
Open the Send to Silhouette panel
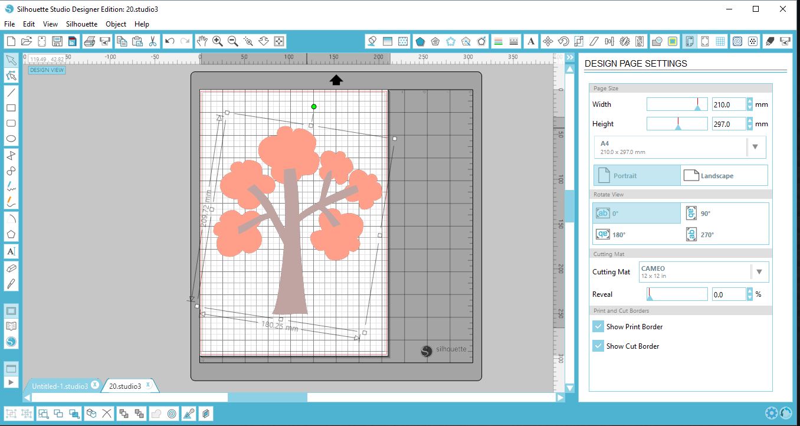click(785, 41)
